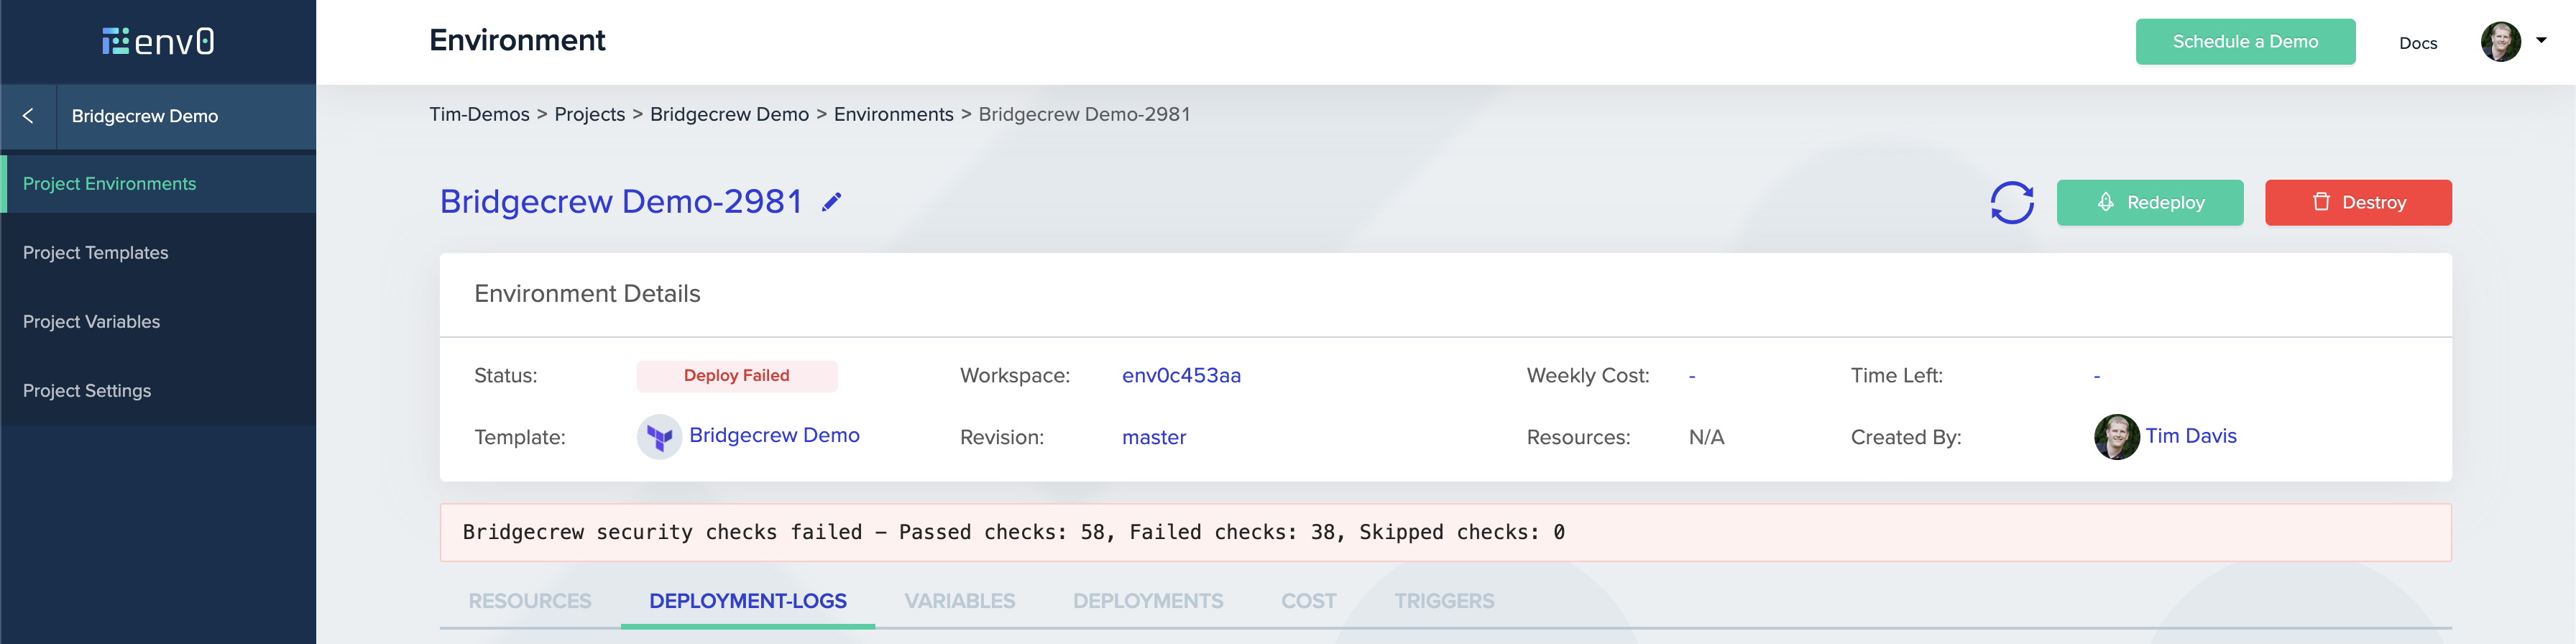Click the Terraform template icon
The width and height of the screenshot is (2576, 644).
[659, 437]
